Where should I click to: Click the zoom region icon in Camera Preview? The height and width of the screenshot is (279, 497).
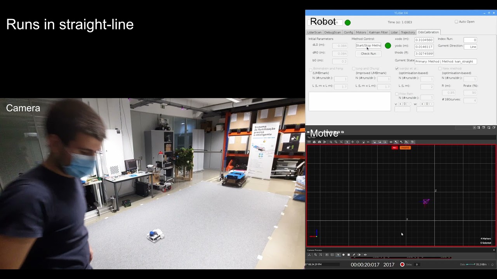315,255
